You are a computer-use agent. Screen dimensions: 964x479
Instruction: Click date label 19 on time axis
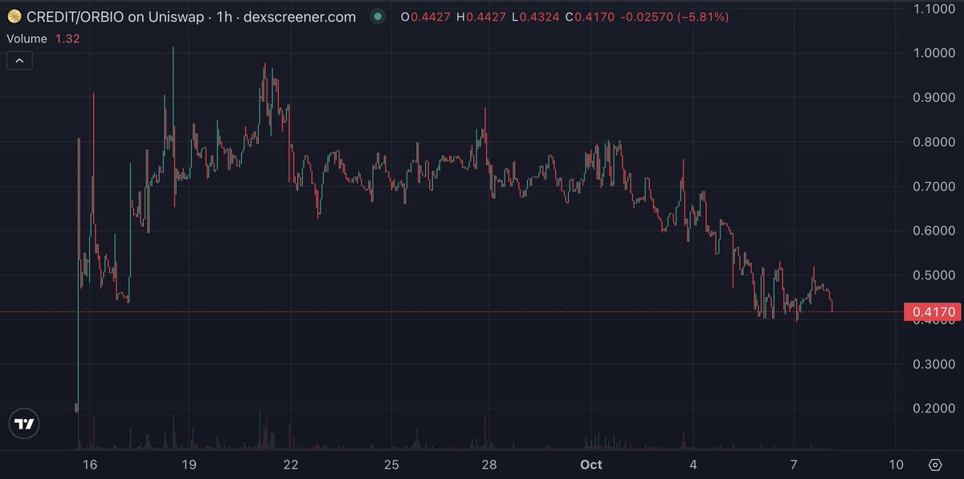point(190,465)
